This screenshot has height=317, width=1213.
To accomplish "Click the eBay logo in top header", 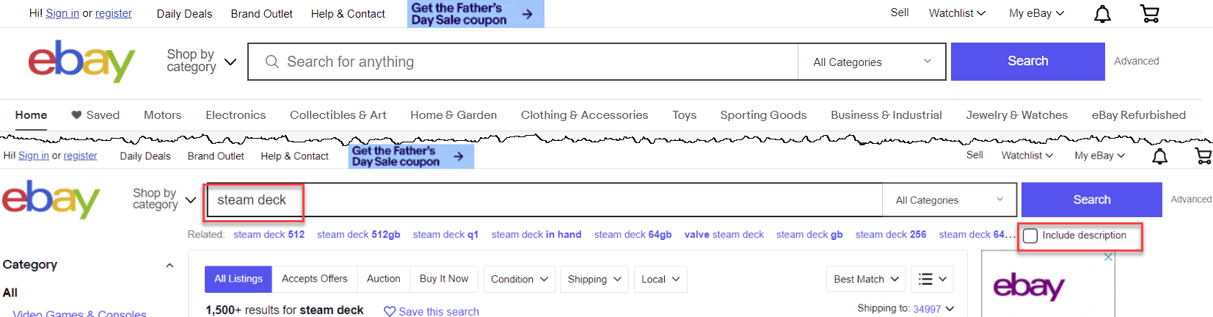I will (81, 62).
